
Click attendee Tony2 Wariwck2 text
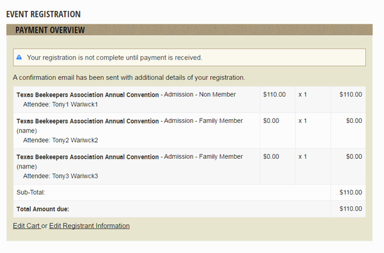61,140
